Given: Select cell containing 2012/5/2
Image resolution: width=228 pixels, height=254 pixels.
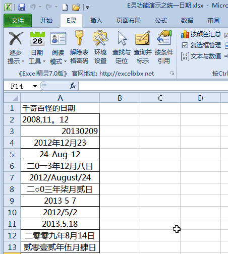Looking at the screenshot, I should (60, 213).
